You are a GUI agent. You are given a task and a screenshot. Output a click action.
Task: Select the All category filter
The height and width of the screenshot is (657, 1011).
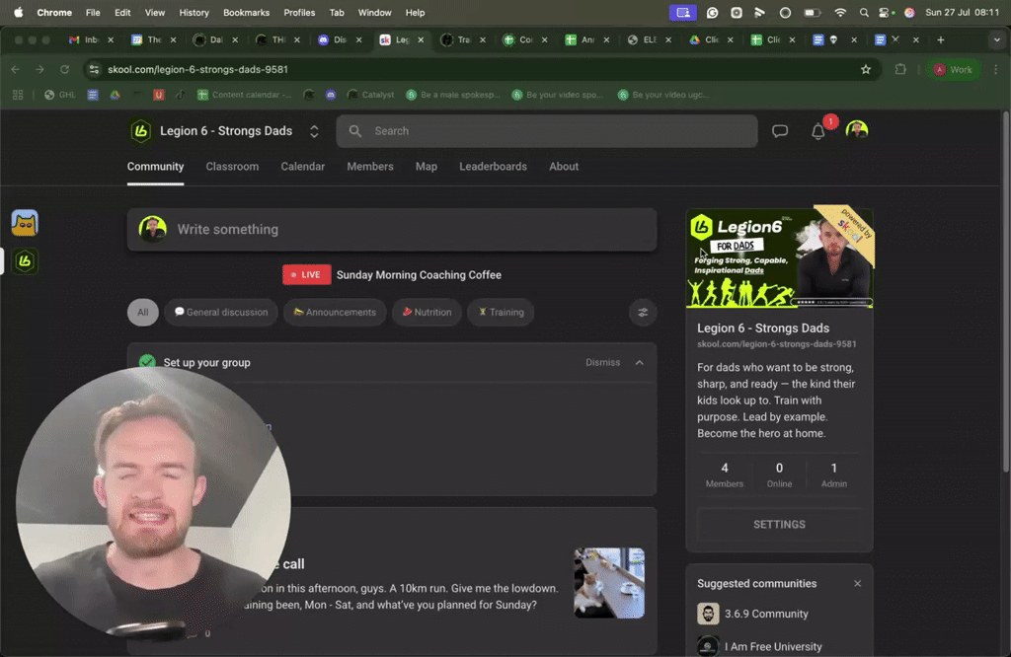142,313
